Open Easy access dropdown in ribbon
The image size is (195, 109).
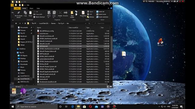point(76,14)
